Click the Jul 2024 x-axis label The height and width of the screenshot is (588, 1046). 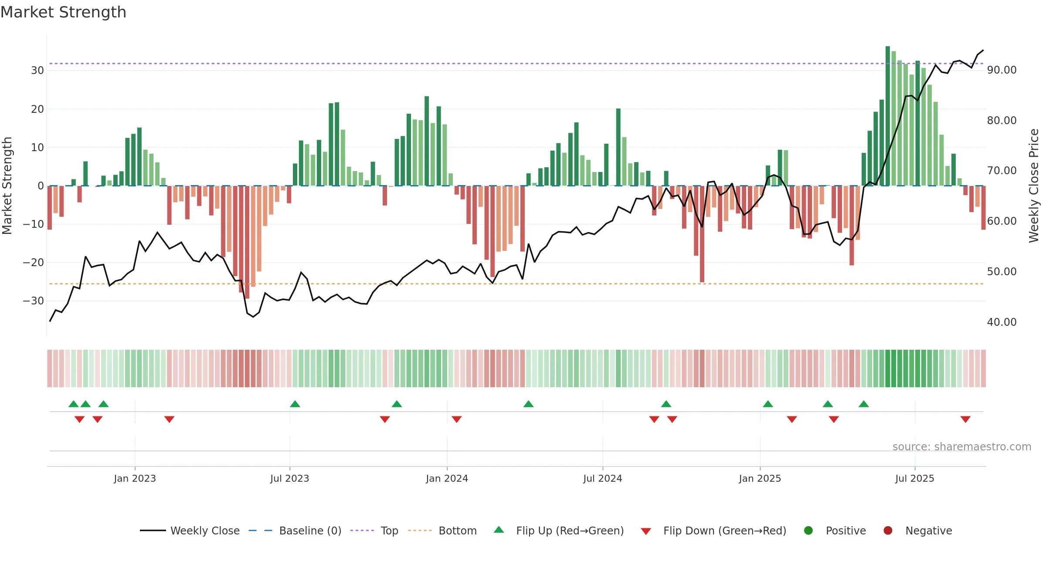[x=603, y=479]
